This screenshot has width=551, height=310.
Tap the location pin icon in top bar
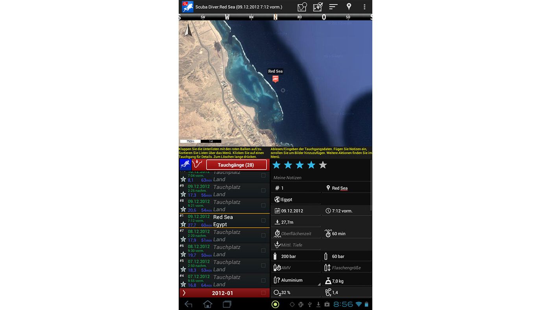coord(349,7)
